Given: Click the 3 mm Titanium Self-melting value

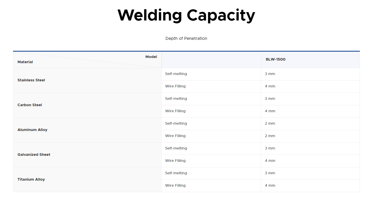Looking at the screenshot, I should point(270,173).
